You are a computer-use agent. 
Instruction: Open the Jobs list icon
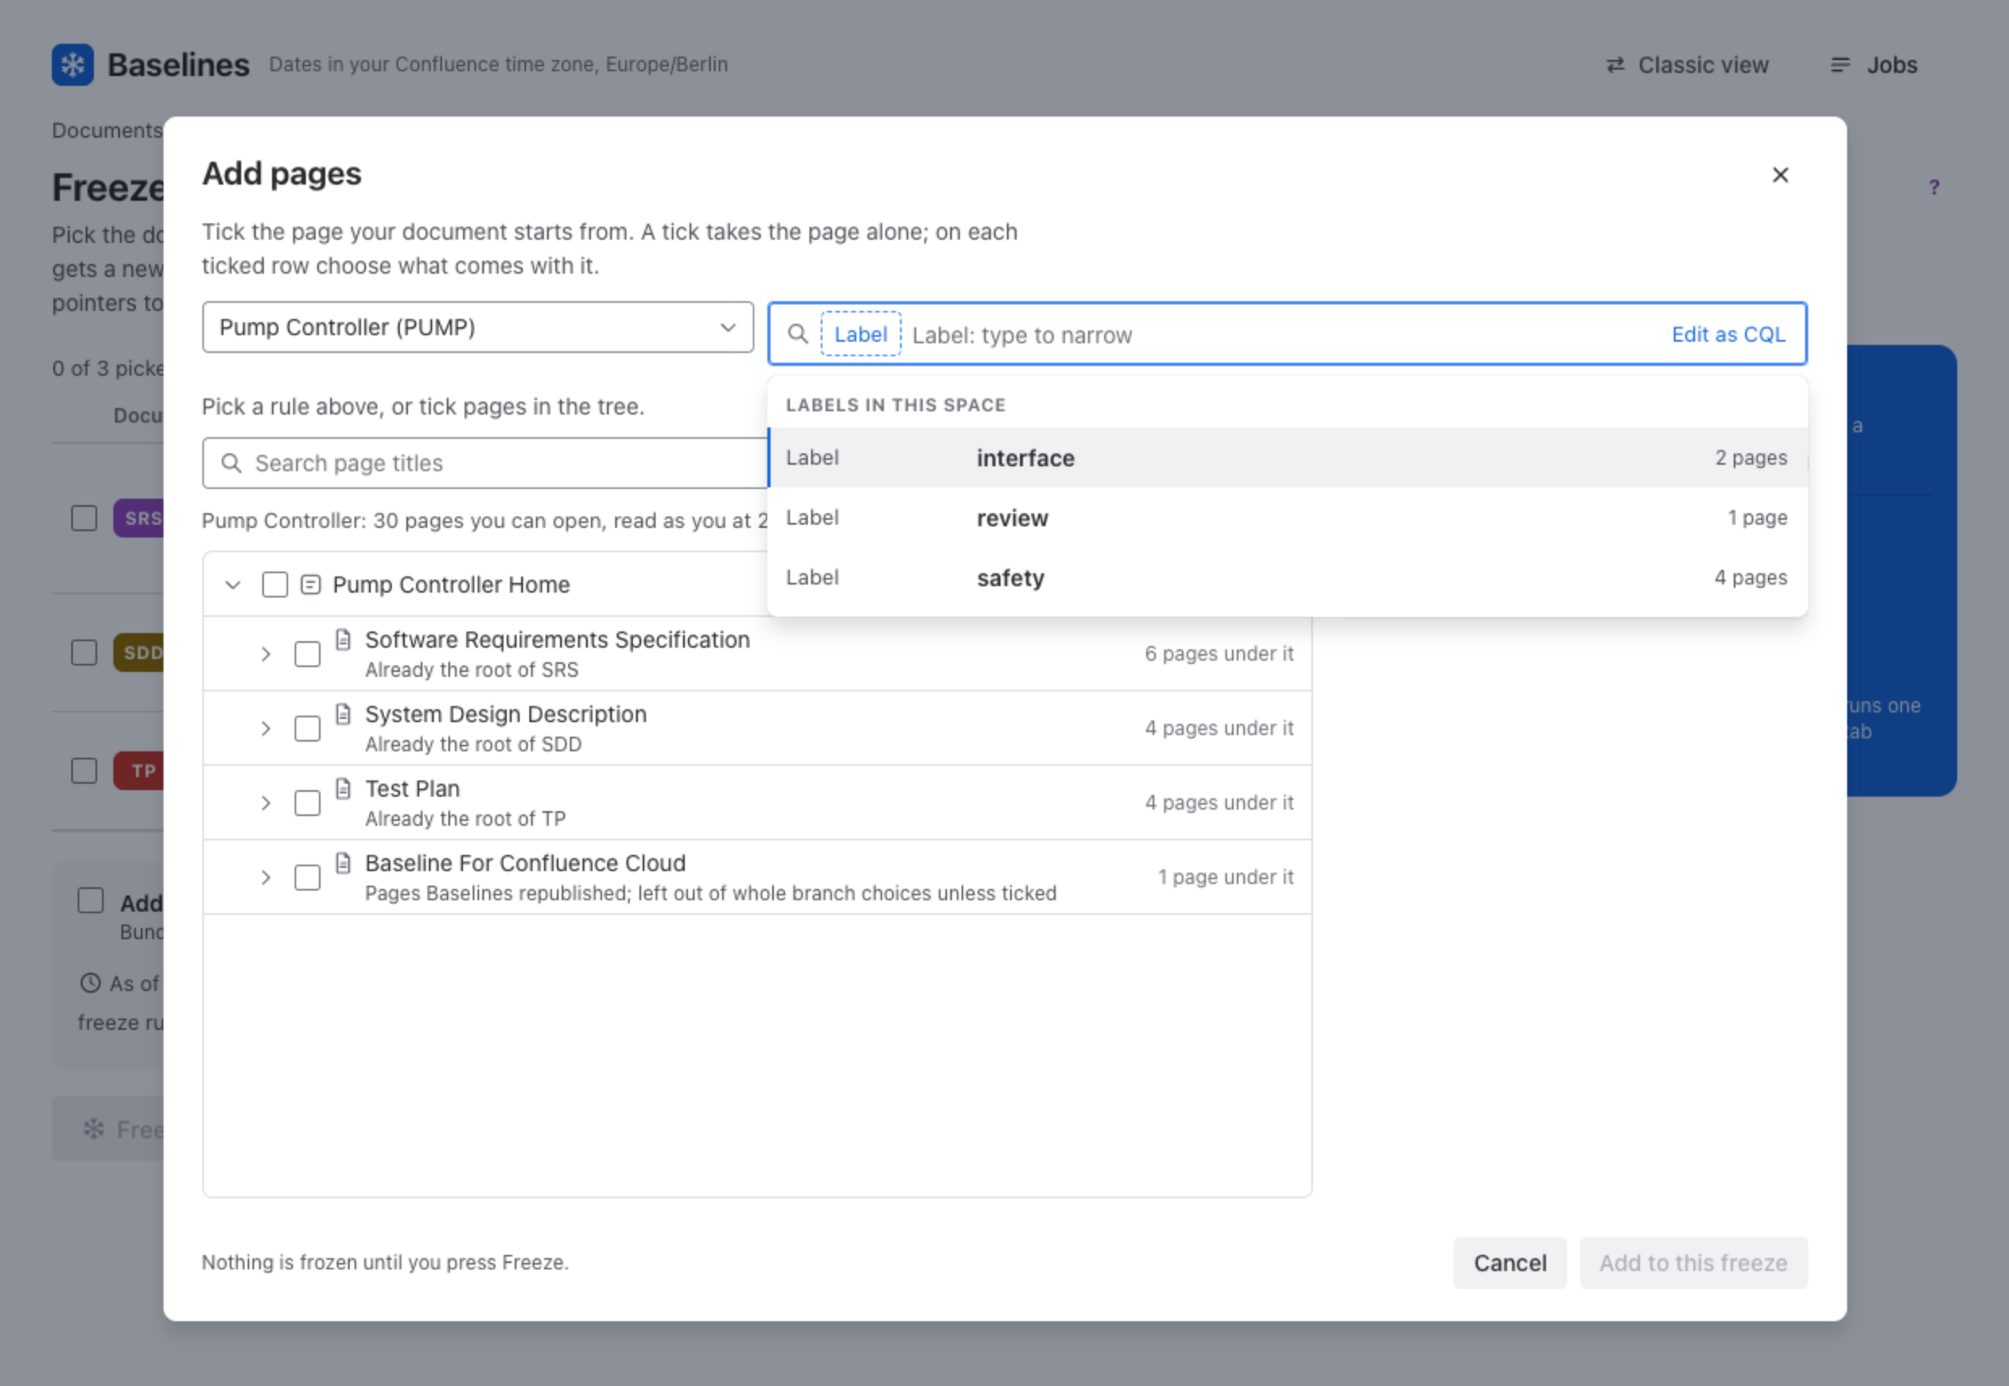click(1840, 65)
